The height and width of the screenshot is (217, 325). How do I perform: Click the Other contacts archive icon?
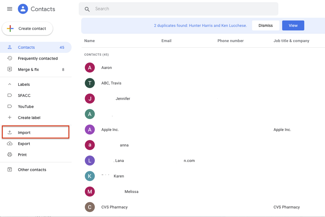[x=10, y=170]
